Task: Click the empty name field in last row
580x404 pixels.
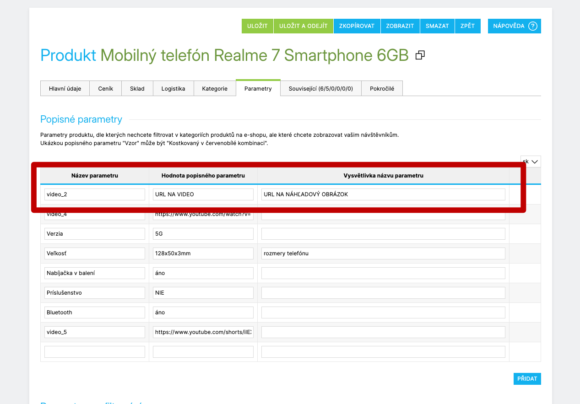Action: pyautogui.click(x=95, y=352)
